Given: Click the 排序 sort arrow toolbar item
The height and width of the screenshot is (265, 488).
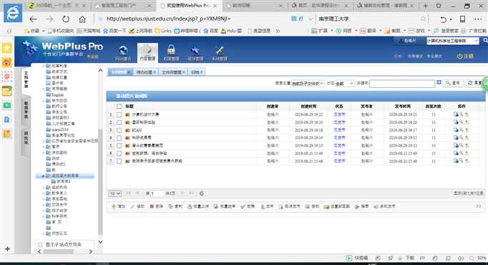Looking at the screenshot, I should point(362,206).
